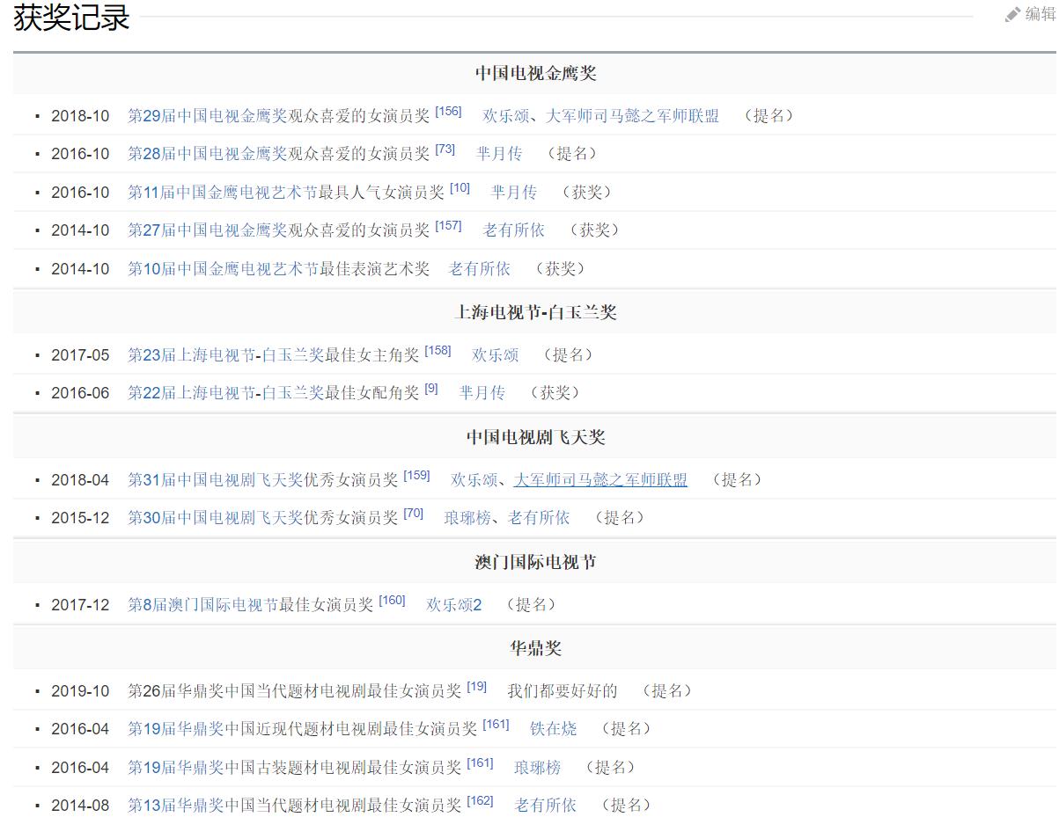Click the pencil edit icon beside 编辑
Viewport: 1059px width, 817px height.
[x=1014, y=14]
